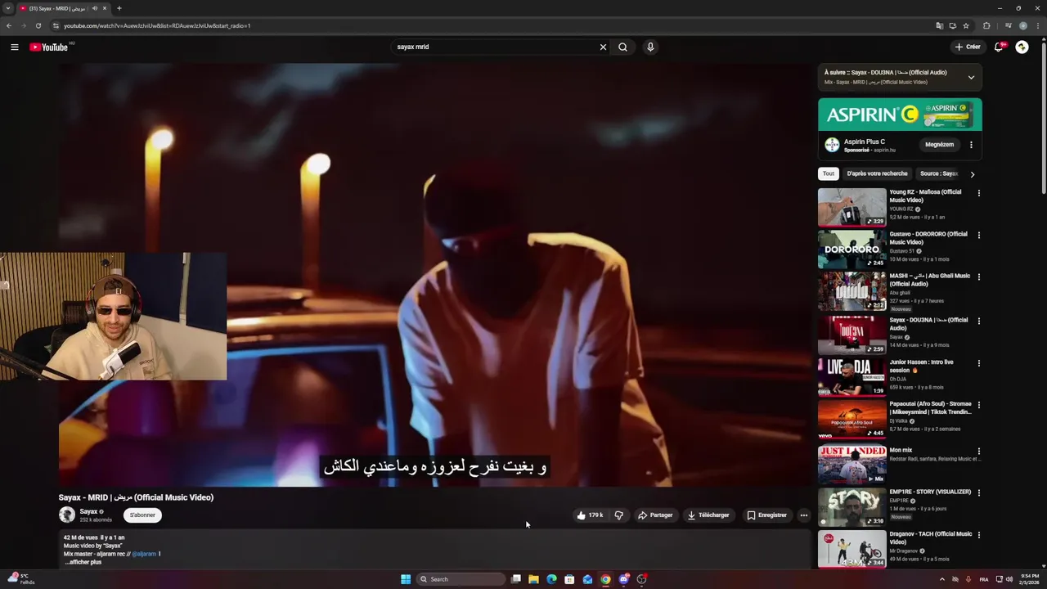Open options for Young RZ Mafiosa video

[979, 193]
